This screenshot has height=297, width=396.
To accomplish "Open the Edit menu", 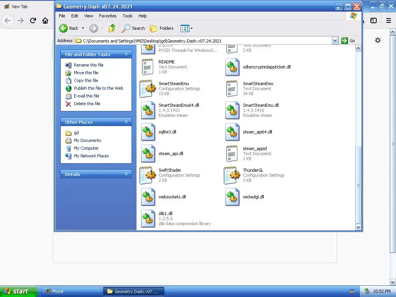I will [75, 16].
